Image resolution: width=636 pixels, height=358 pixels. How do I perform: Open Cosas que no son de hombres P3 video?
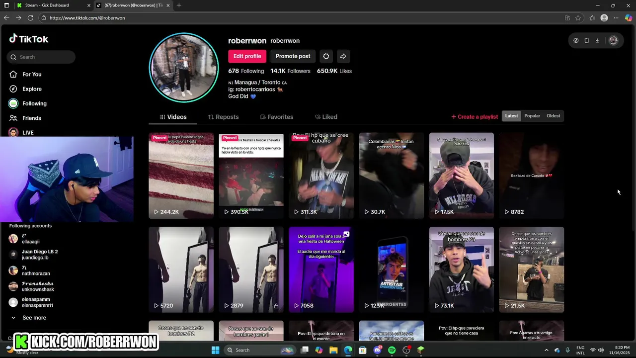pyautogui.click(x=461, y=269)
